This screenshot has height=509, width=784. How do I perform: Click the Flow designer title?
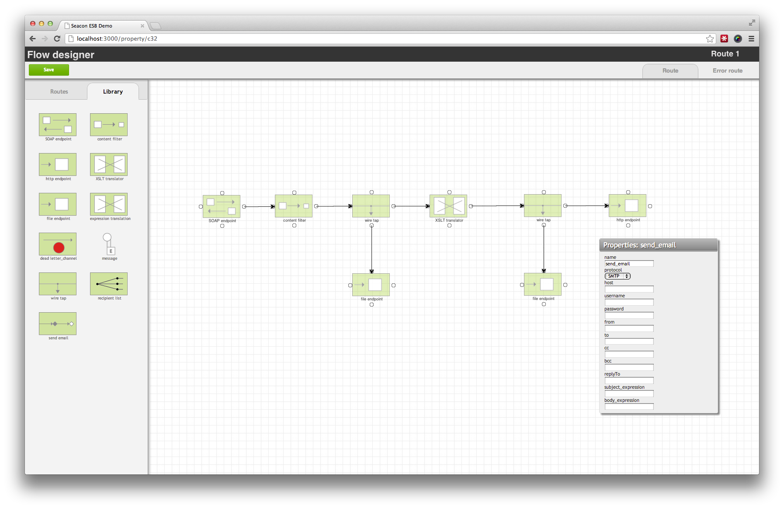(x=61, y=55)
